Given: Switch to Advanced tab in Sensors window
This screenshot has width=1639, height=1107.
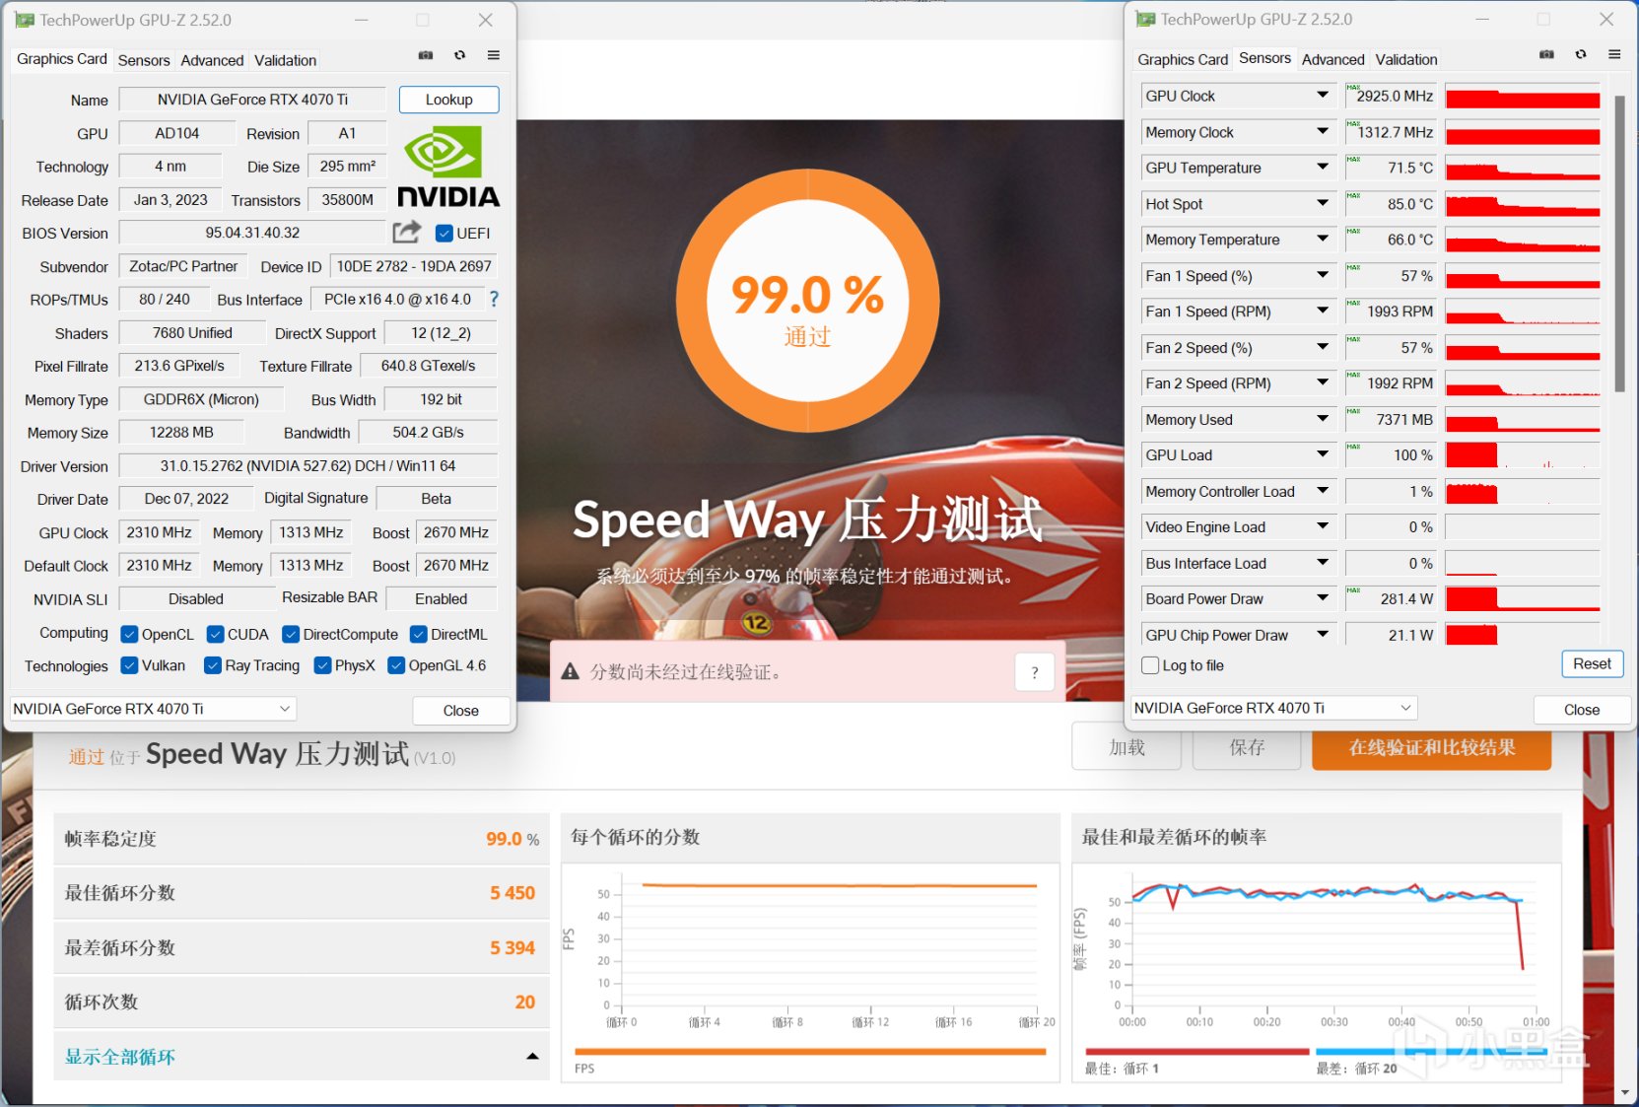Looking at the screenshot, I should point(1333,59).
